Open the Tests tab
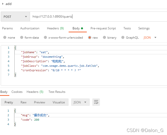 point(127,28)
